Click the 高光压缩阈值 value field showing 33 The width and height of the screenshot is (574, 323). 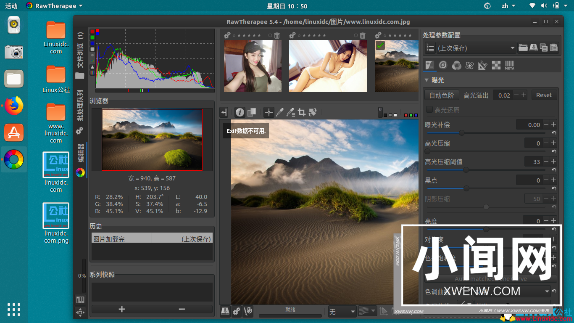(533, 161)
